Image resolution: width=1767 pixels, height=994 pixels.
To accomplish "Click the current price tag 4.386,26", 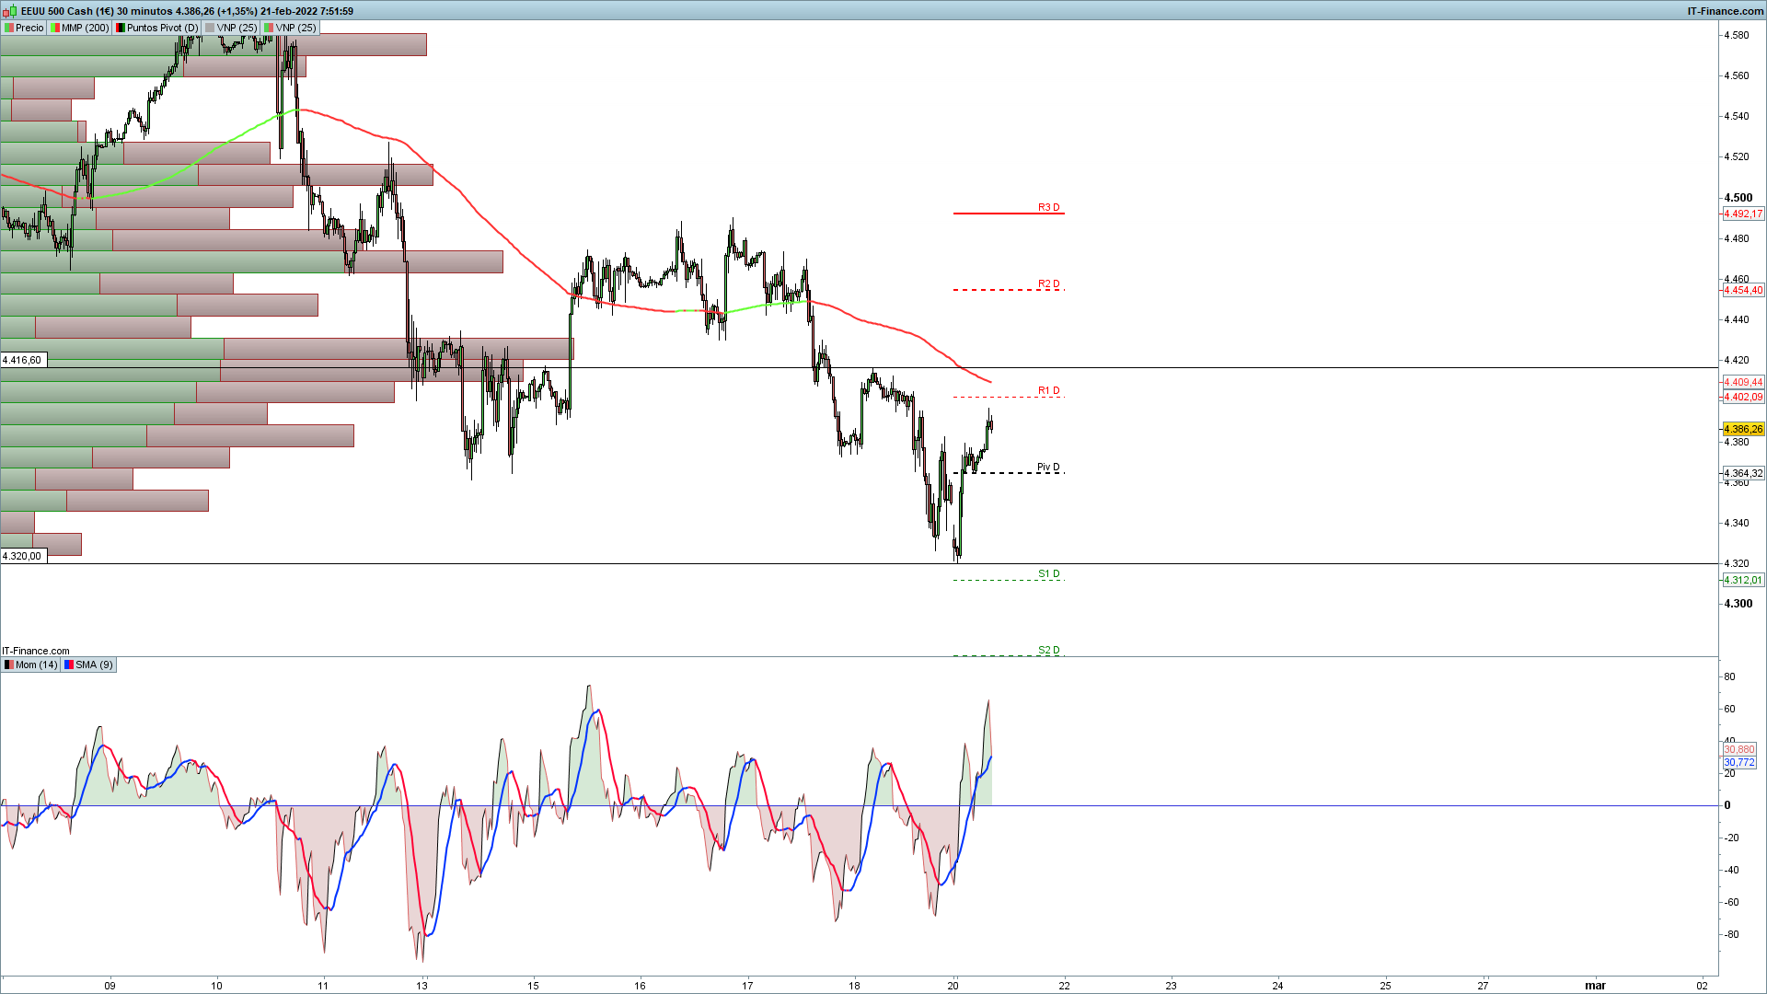I will pos(1743,429).
